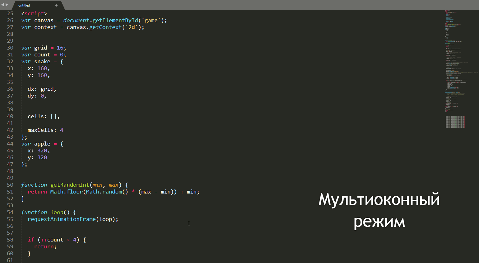479x263 pixels.
Task: Click line number 44 in gutter
Action: 10,144
